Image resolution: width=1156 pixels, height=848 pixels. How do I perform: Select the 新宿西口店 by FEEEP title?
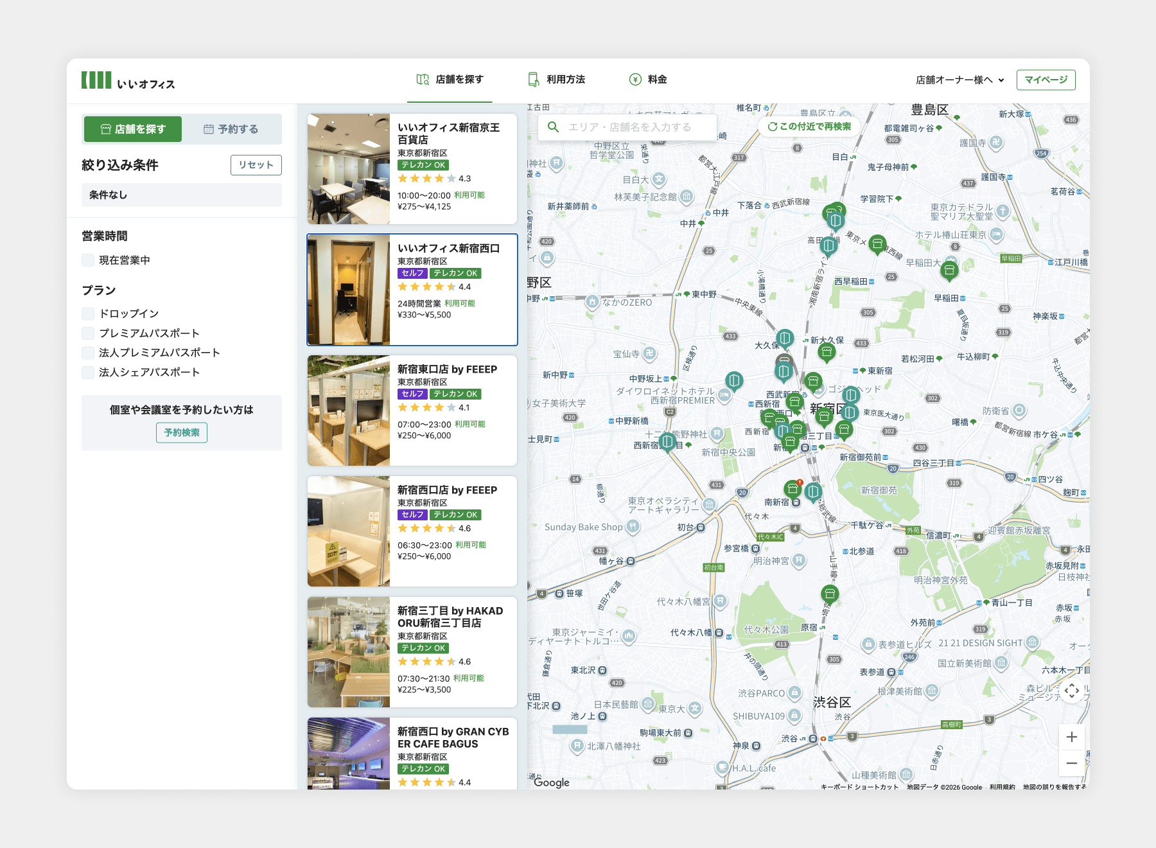(x=447, y=490)
